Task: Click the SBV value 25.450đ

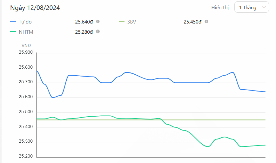Action: 192,22
